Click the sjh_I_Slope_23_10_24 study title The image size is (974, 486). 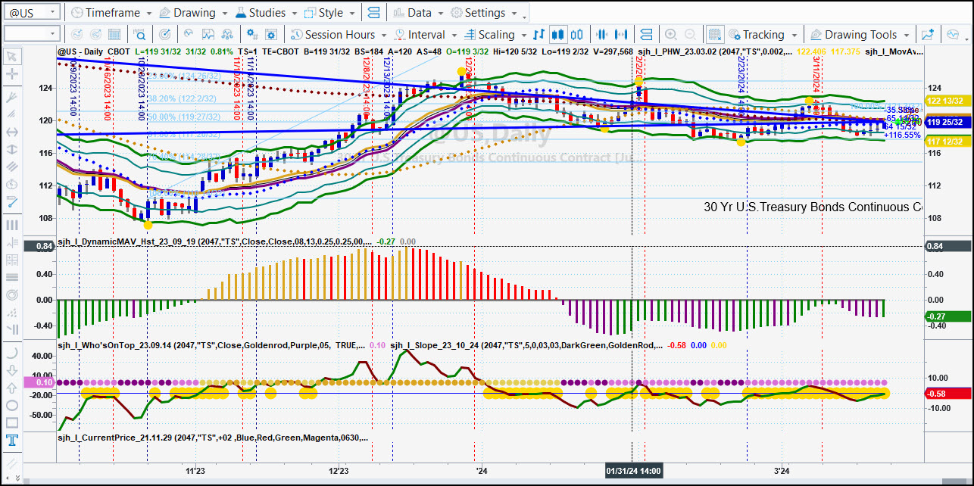526,345
